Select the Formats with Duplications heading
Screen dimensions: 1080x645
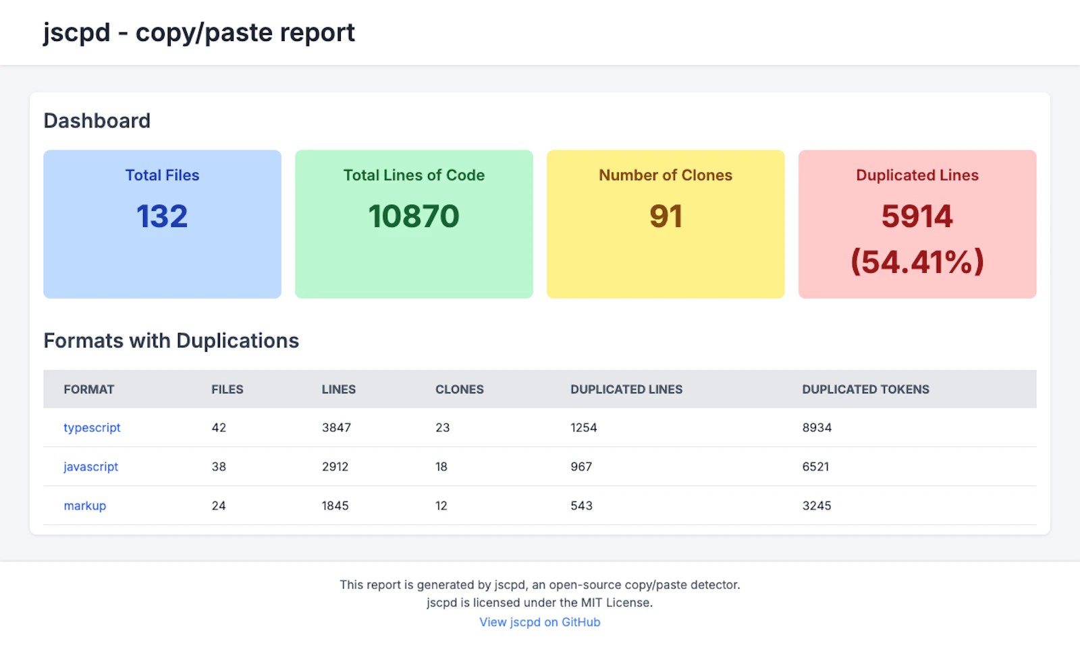pos(171,340)
